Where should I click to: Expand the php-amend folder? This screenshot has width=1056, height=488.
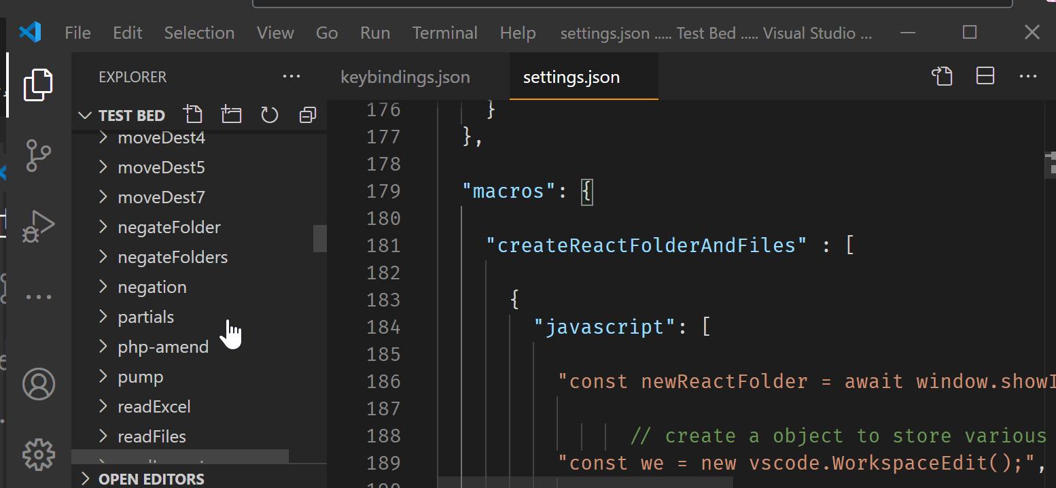click(x=199, y=347)
